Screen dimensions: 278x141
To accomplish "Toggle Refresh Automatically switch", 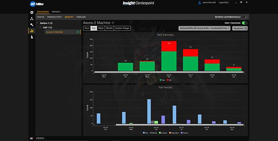I will [244, 17].
